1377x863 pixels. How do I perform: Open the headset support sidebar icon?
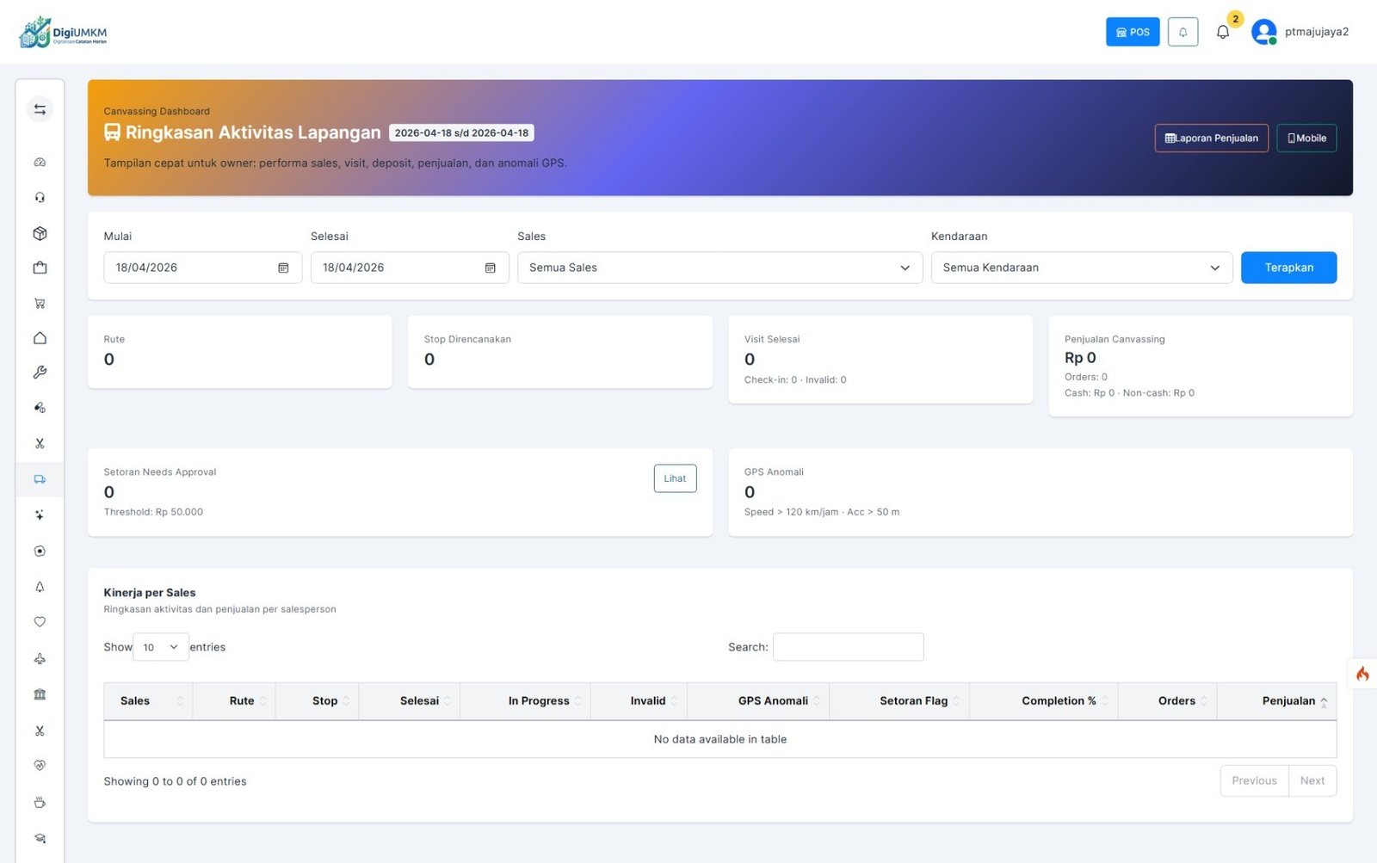(x=40, y=198)
